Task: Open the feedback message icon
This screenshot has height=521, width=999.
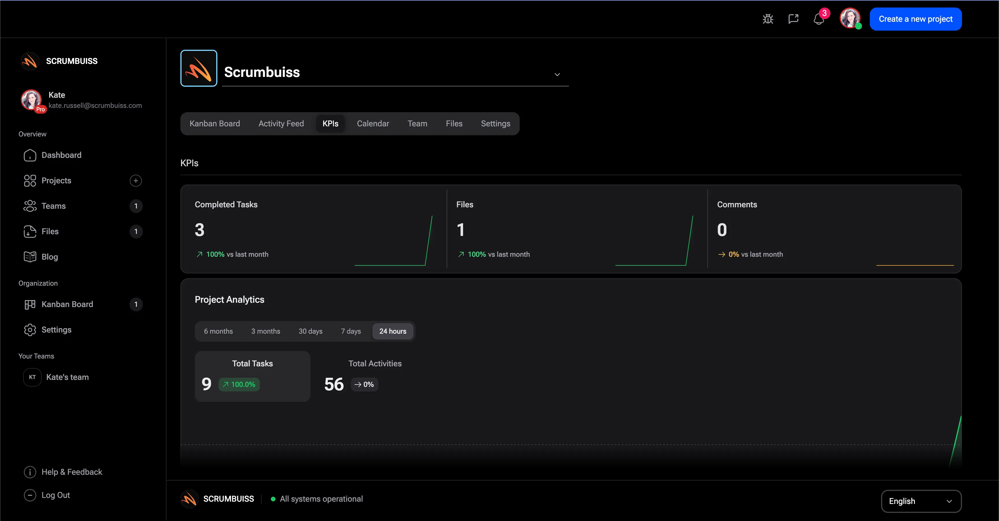Action: pos(793,19)
